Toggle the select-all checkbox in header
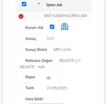 pyautogui.click(x=24, y=4)
